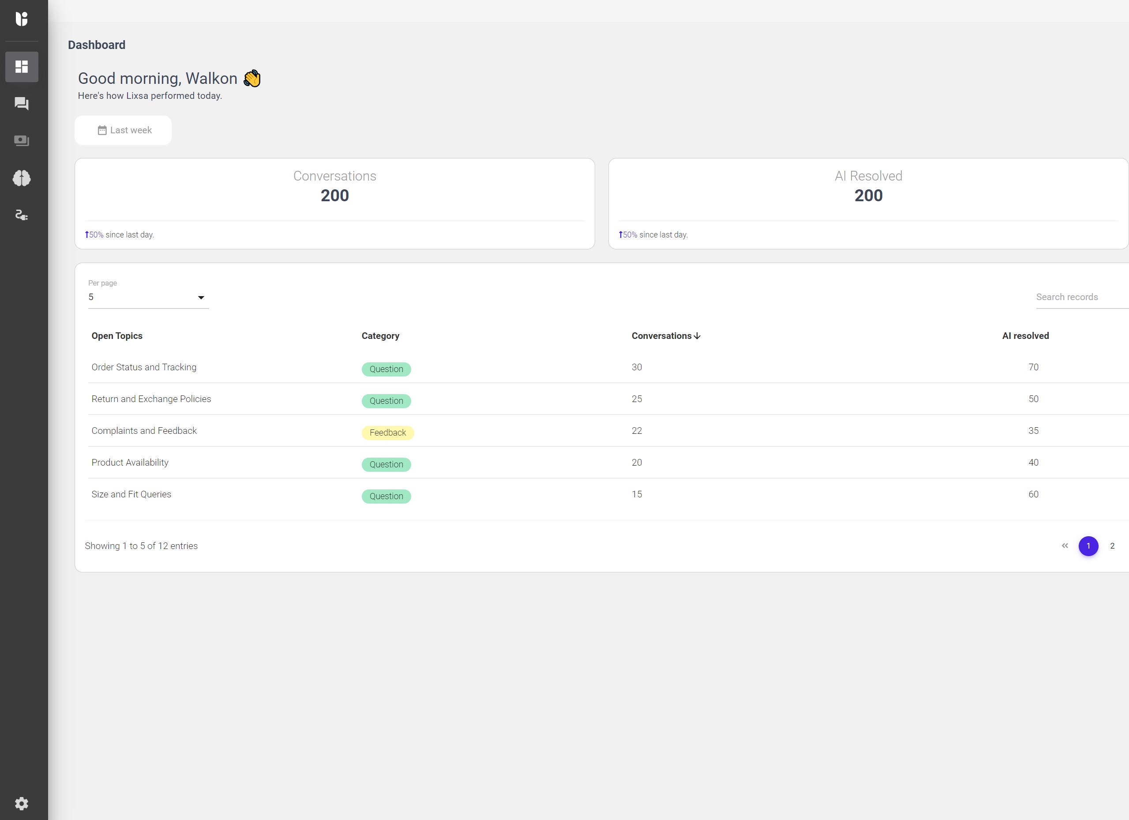Click the first page double-chevron button
1129x820 pixels.
pyautogui.click(x=1065, y=546)
